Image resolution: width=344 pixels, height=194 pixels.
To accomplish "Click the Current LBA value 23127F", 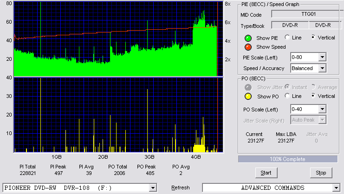I will click(256, 141).
